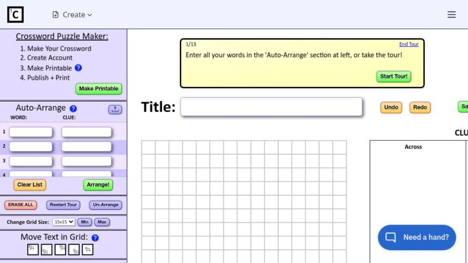Viewport: 468px width, 263px height.
Task: Click the Clear List button
Action: (29, 185)
